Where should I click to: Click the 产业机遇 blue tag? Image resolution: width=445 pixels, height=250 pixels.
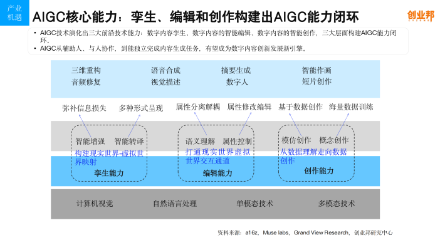click(14, 13)
